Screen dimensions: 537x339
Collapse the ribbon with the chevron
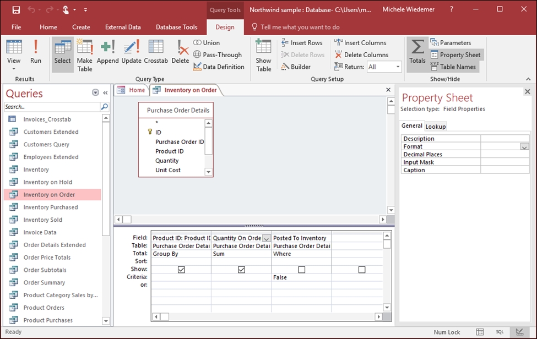(x=528, y=79)
